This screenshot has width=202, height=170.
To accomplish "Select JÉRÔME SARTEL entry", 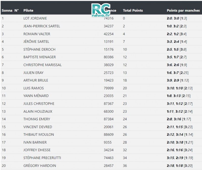I will pos(36,41).
